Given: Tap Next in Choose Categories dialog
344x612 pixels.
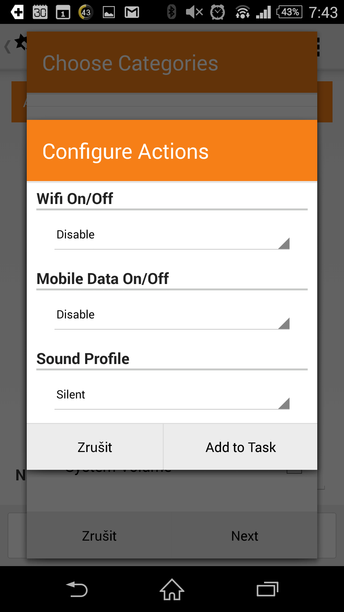Looking at the screenshot, I should pyautogui.click(x=245, y=536).
